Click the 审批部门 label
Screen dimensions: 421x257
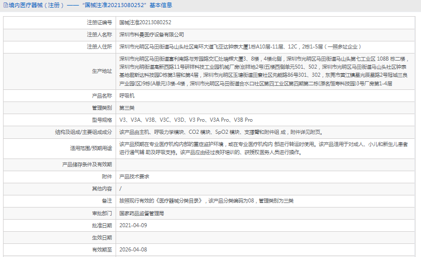(x=102, y=214)
